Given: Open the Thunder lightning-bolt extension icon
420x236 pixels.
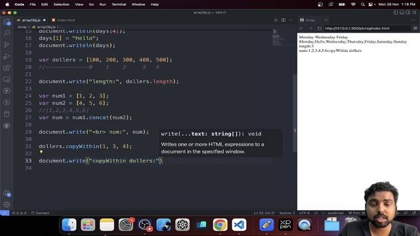Looking at the screenshot, I should click(x=7, y=91).
